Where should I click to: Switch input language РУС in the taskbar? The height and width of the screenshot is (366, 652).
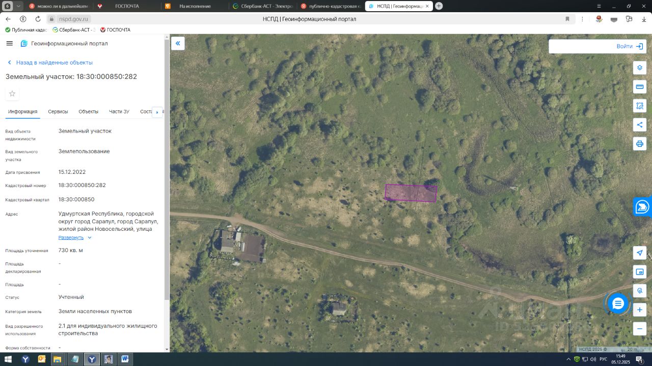coord(603,359)
